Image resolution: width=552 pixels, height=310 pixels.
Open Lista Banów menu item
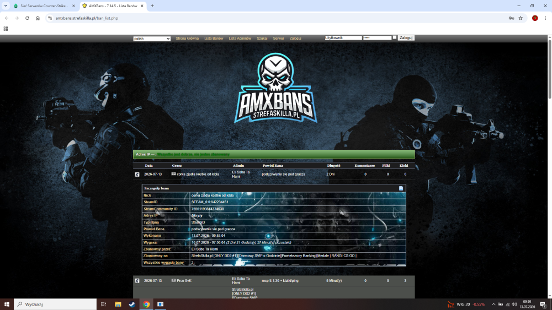(x=214, y=38)
